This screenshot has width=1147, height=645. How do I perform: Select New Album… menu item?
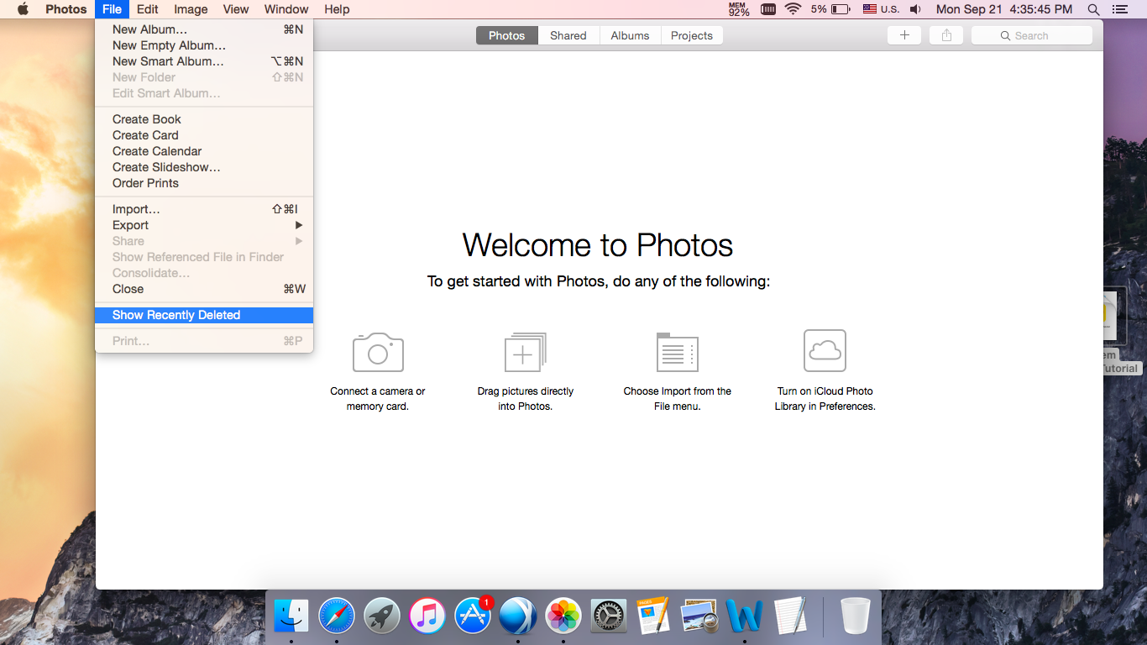coord(204,29)
